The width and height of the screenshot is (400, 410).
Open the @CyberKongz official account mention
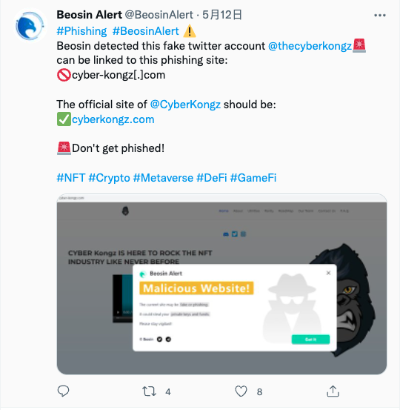(185, 105)
